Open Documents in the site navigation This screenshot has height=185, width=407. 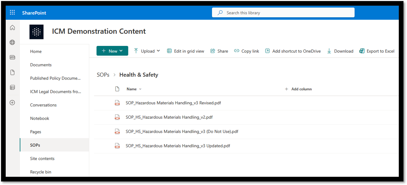(41, 65)
